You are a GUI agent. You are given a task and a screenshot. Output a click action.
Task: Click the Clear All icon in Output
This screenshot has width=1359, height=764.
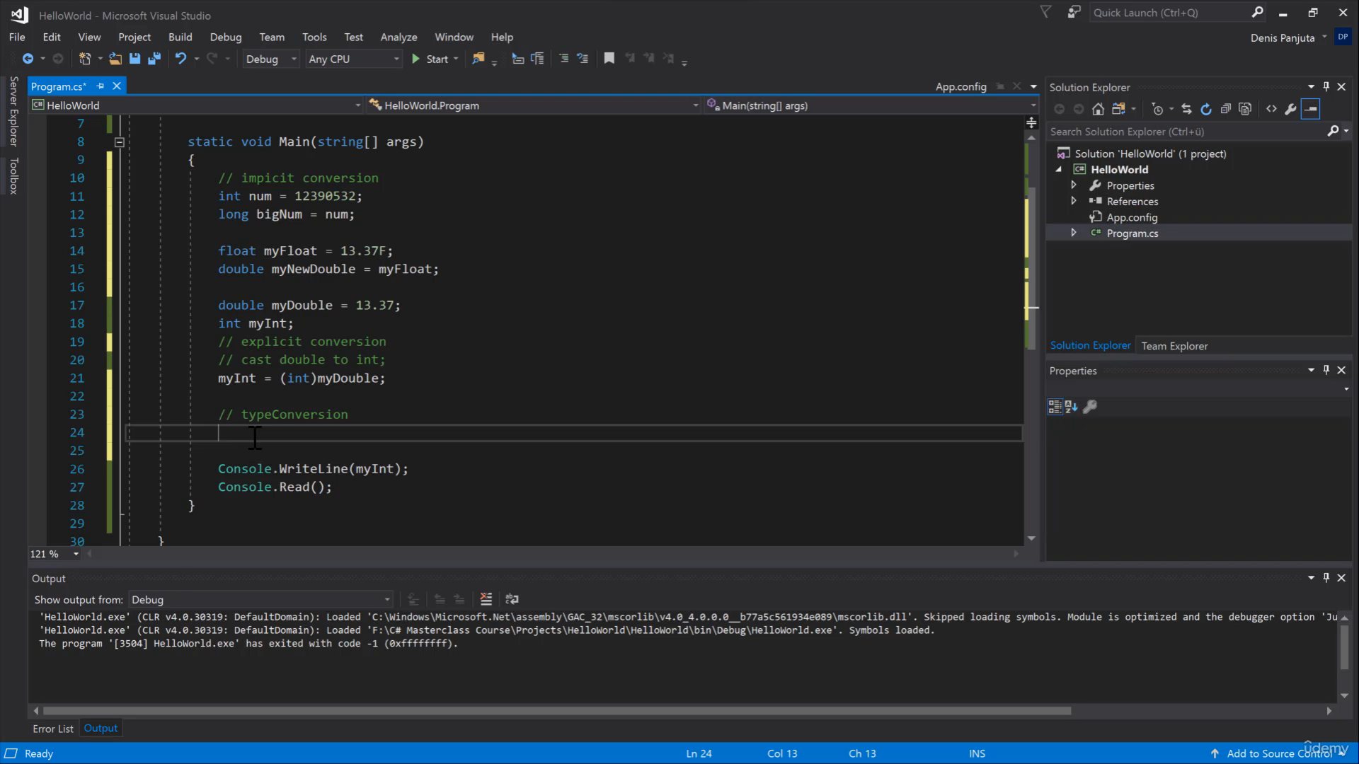(x=486, y=599)
